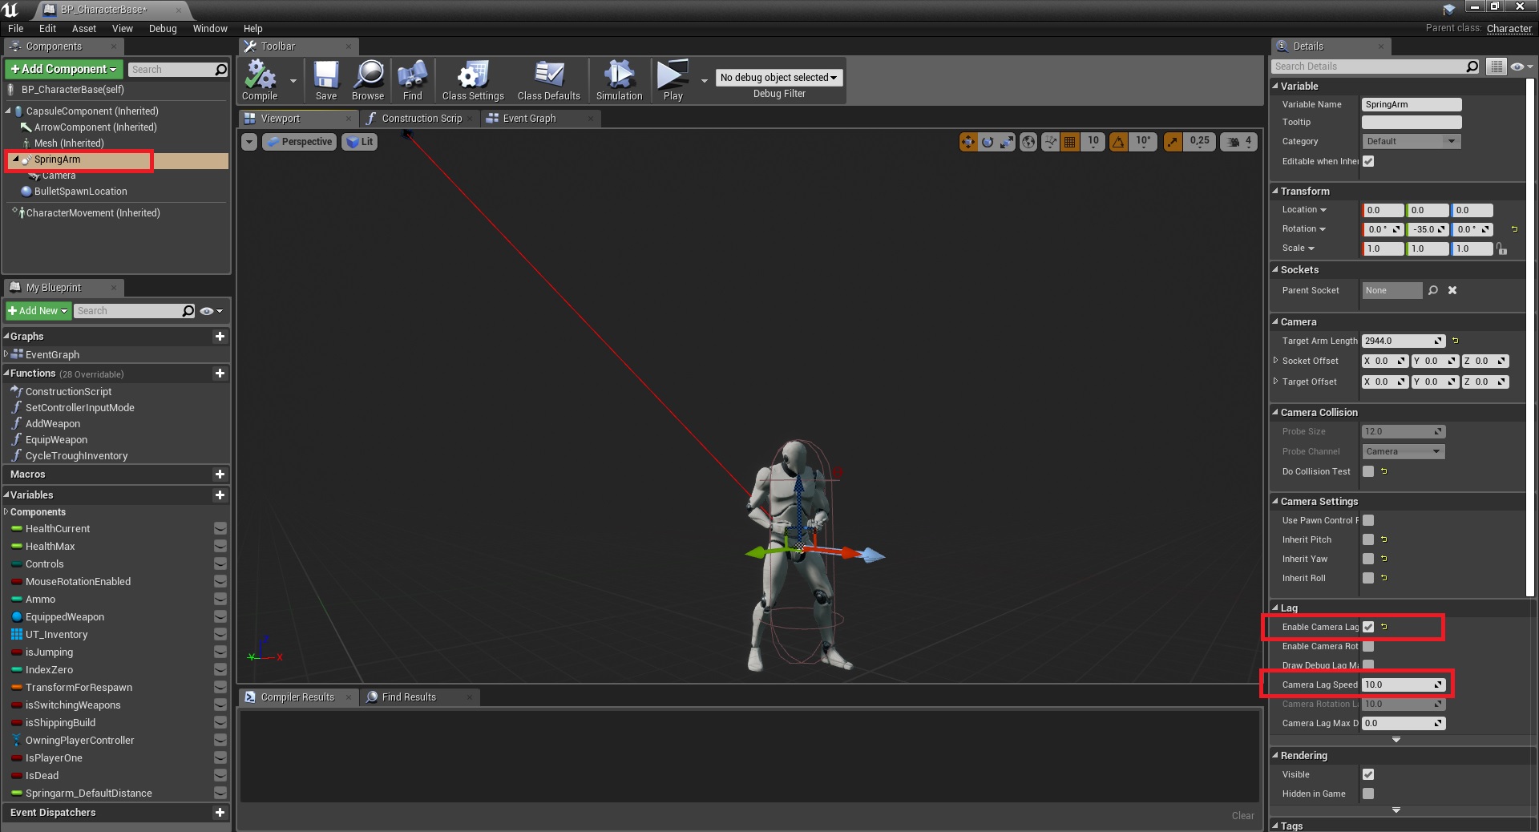
Task: Switch to the Event Graph tab
Action: tap(529, 119)
